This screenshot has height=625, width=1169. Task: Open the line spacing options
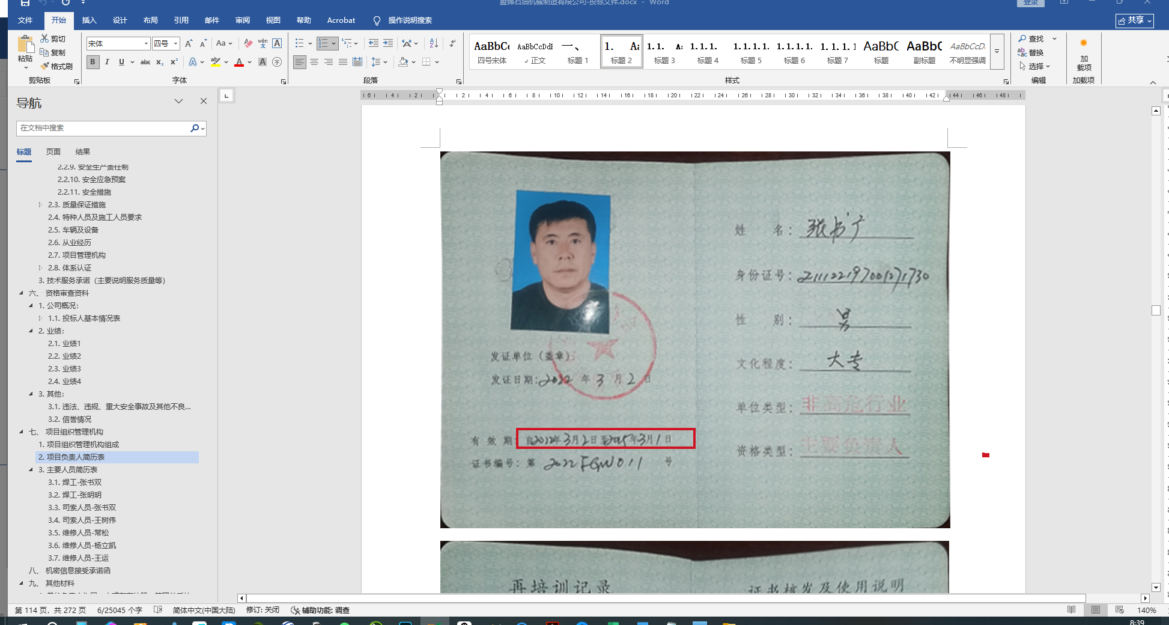click(376, 62)
